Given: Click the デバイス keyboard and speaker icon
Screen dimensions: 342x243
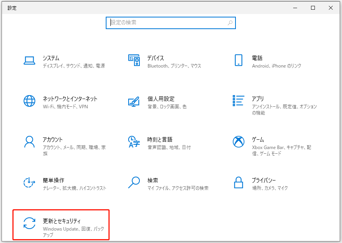Looking at the screenshot, I should (x=134, y=60).
